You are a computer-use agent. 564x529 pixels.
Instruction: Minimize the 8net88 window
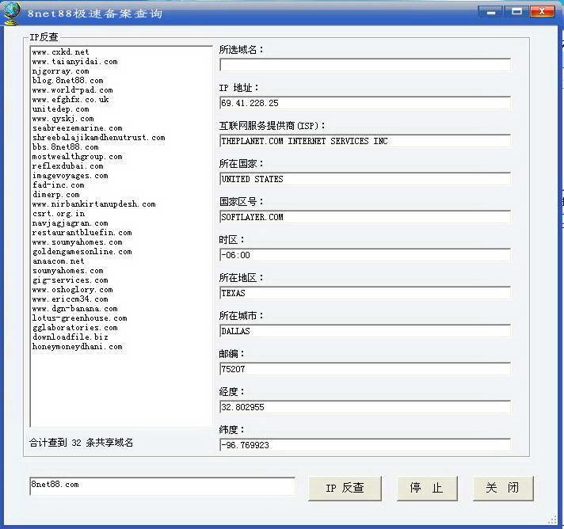tap(490, 13)
